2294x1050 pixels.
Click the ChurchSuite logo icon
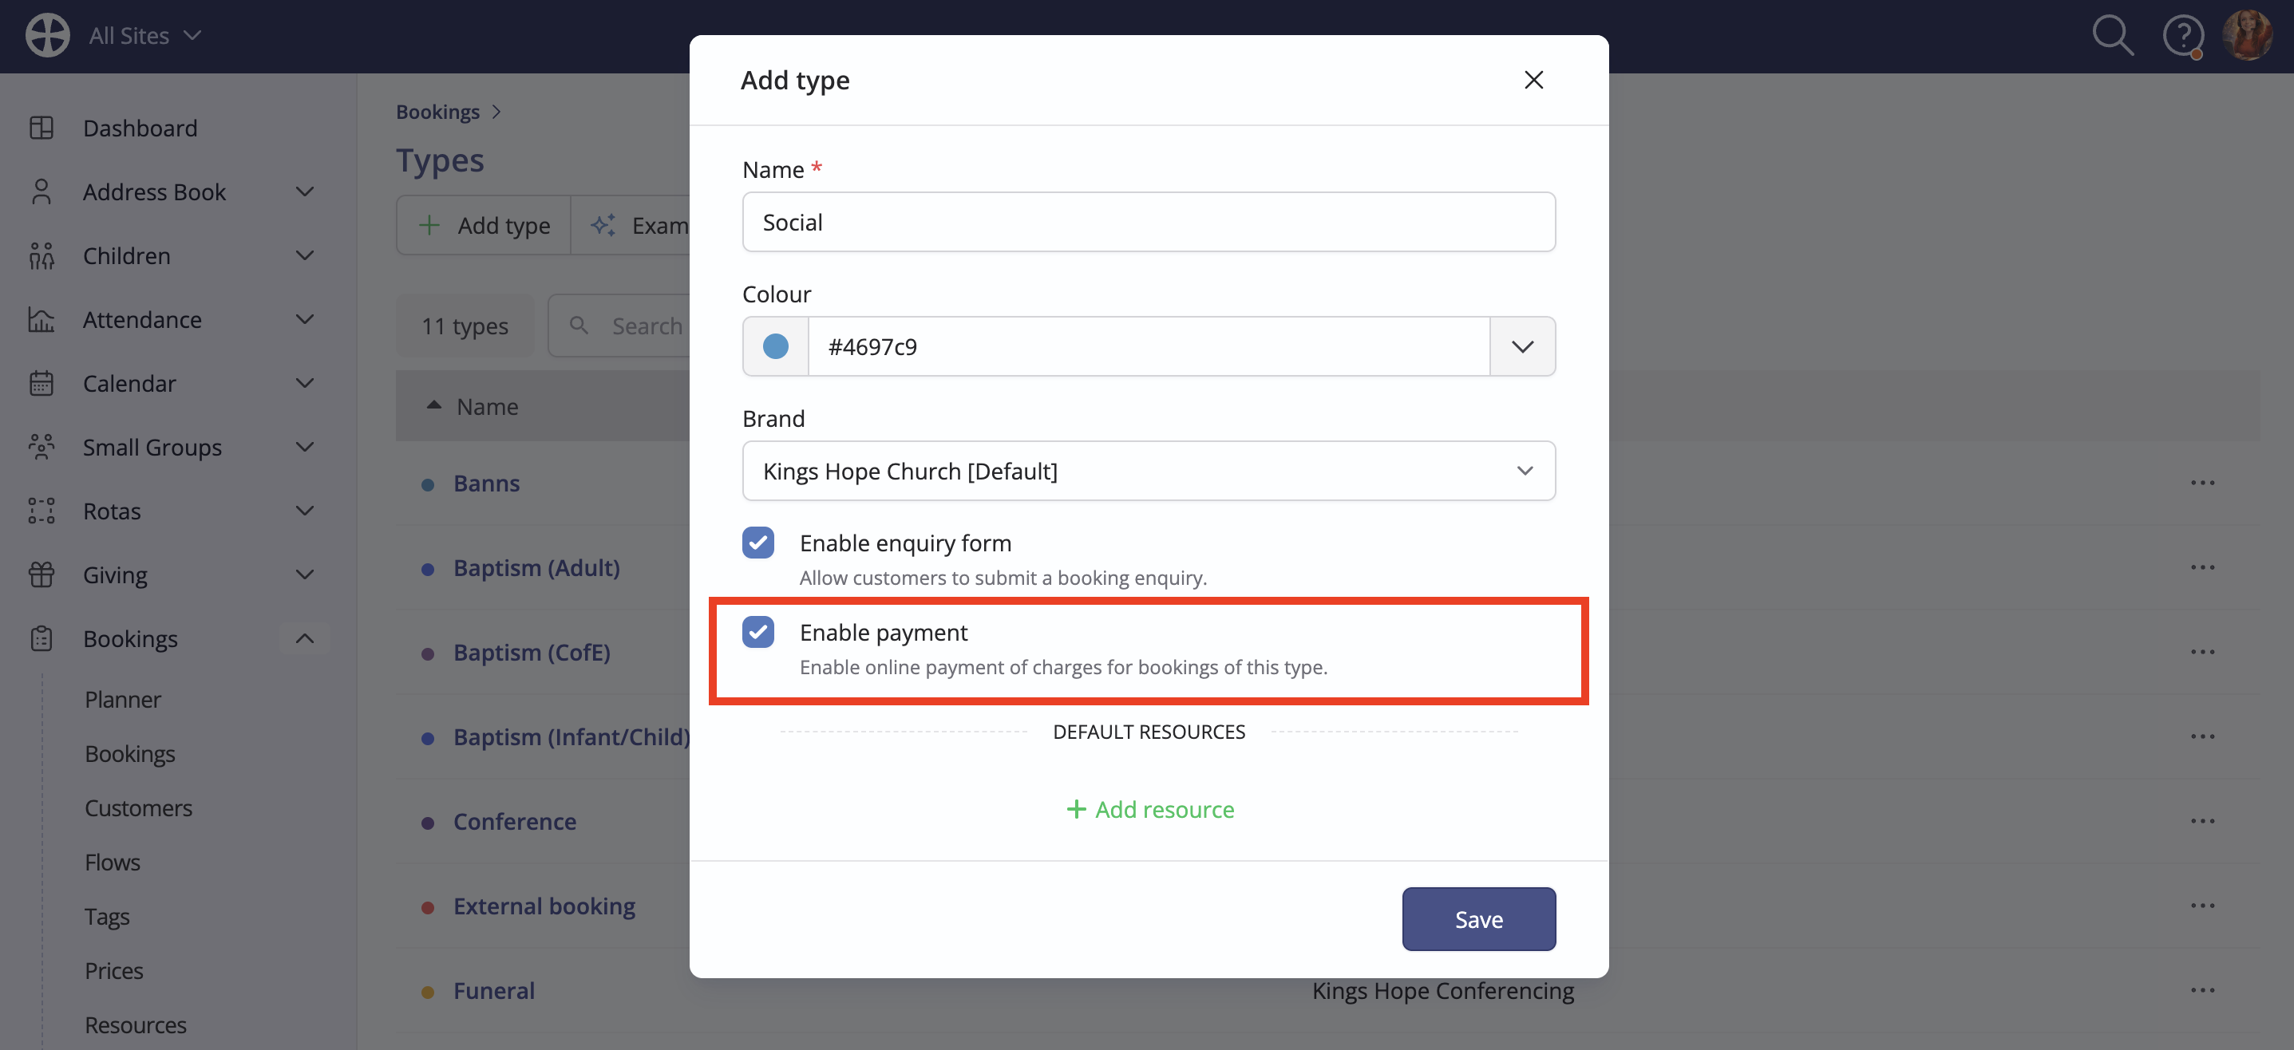click(x=47, y=36)
